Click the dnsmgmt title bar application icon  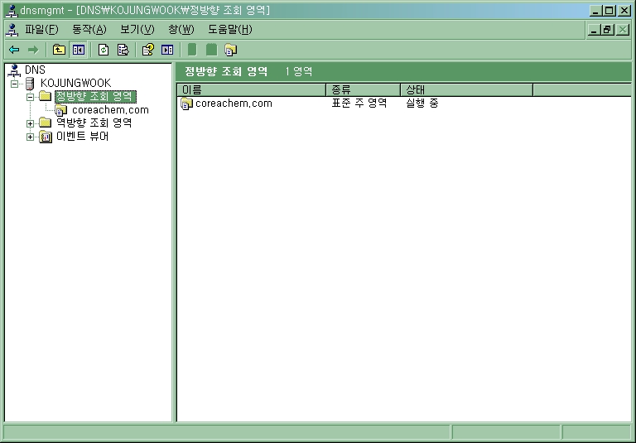point(12,10)
